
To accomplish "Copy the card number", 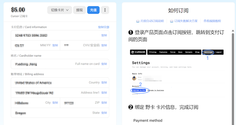I will pos(104,35).
